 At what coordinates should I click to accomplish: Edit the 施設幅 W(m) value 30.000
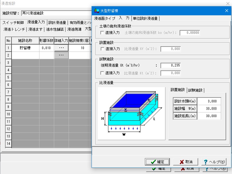pyautogui.click(x=209, y=109)
